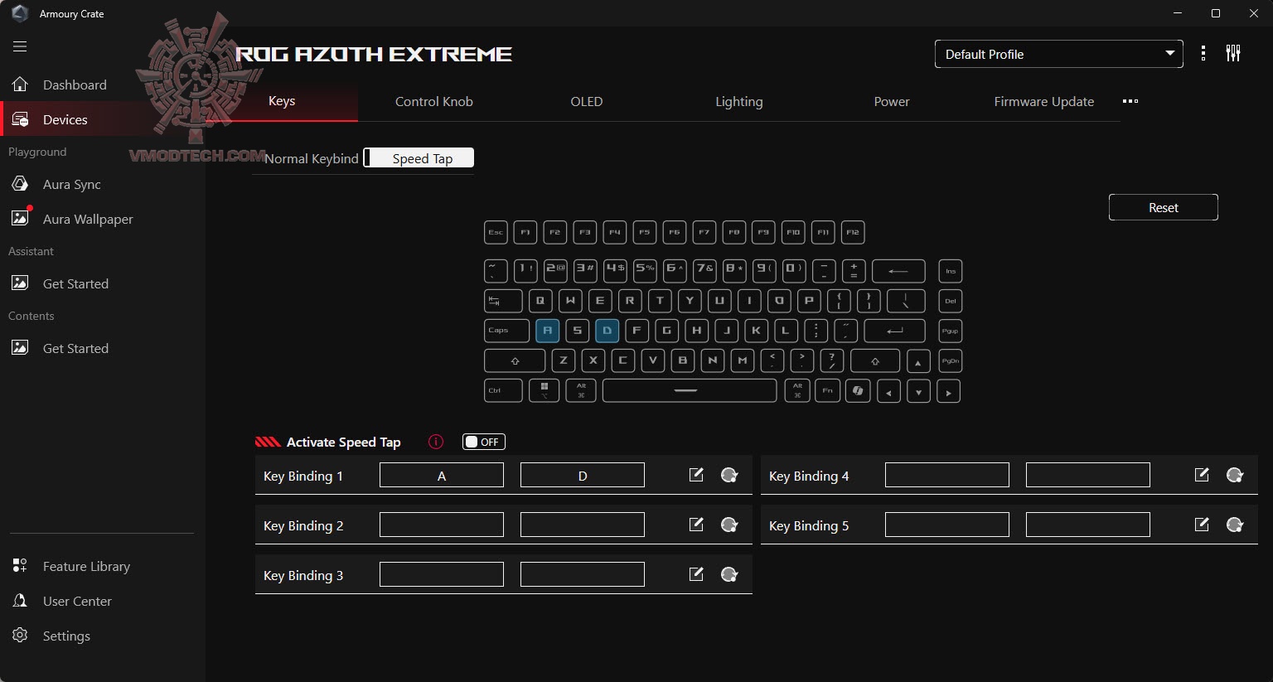Select the F1 key on the keyboard layout
Screen dimensions: 1273x682
click(525, 233)
